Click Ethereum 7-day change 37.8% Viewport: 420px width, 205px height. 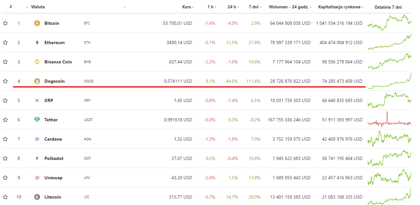[255, 42]
